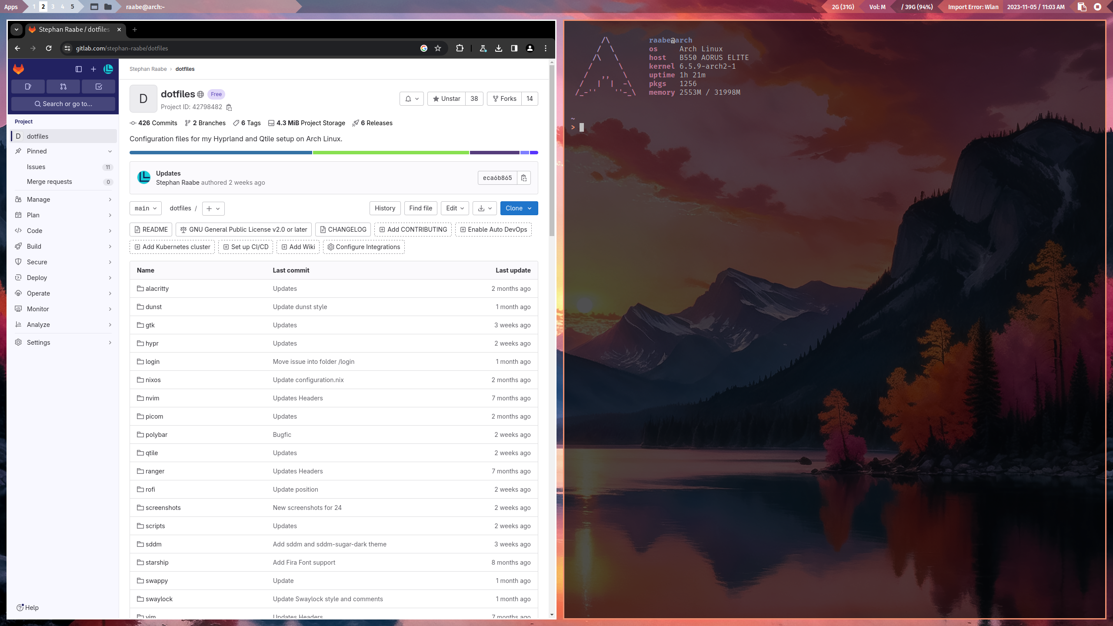
Task: Open the hypr folder link
Action: pos(152,343)
